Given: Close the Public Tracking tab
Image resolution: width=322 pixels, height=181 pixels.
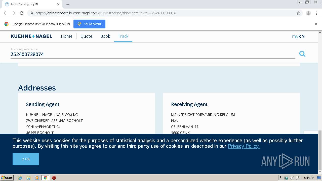Looking at the screenshot, I should point(58,4).
